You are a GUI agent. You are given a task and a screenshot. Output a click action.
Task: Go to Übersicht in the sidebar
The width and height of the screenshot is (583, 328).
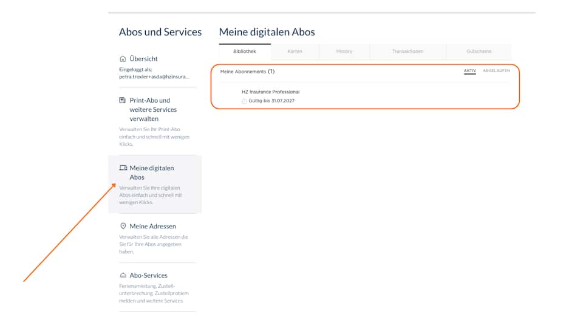point(143,59)
